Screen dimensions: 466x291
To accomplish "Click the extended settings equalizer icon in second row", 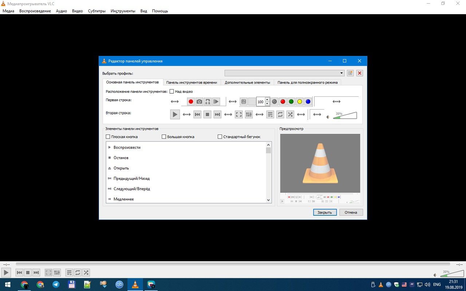I will [x=249, y=115].
